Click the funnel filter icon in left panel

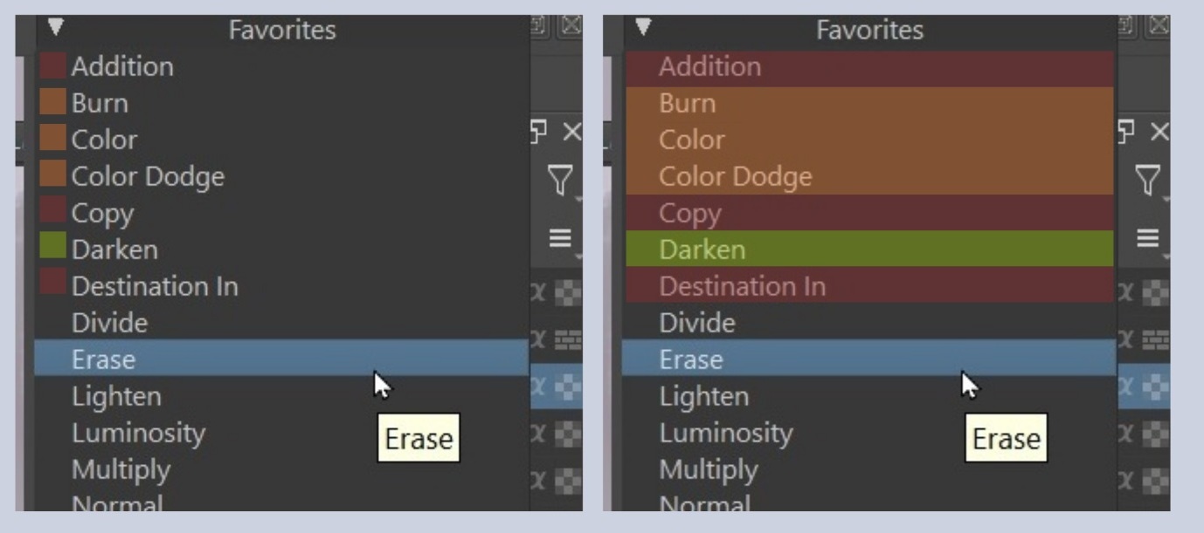(560, 181)
